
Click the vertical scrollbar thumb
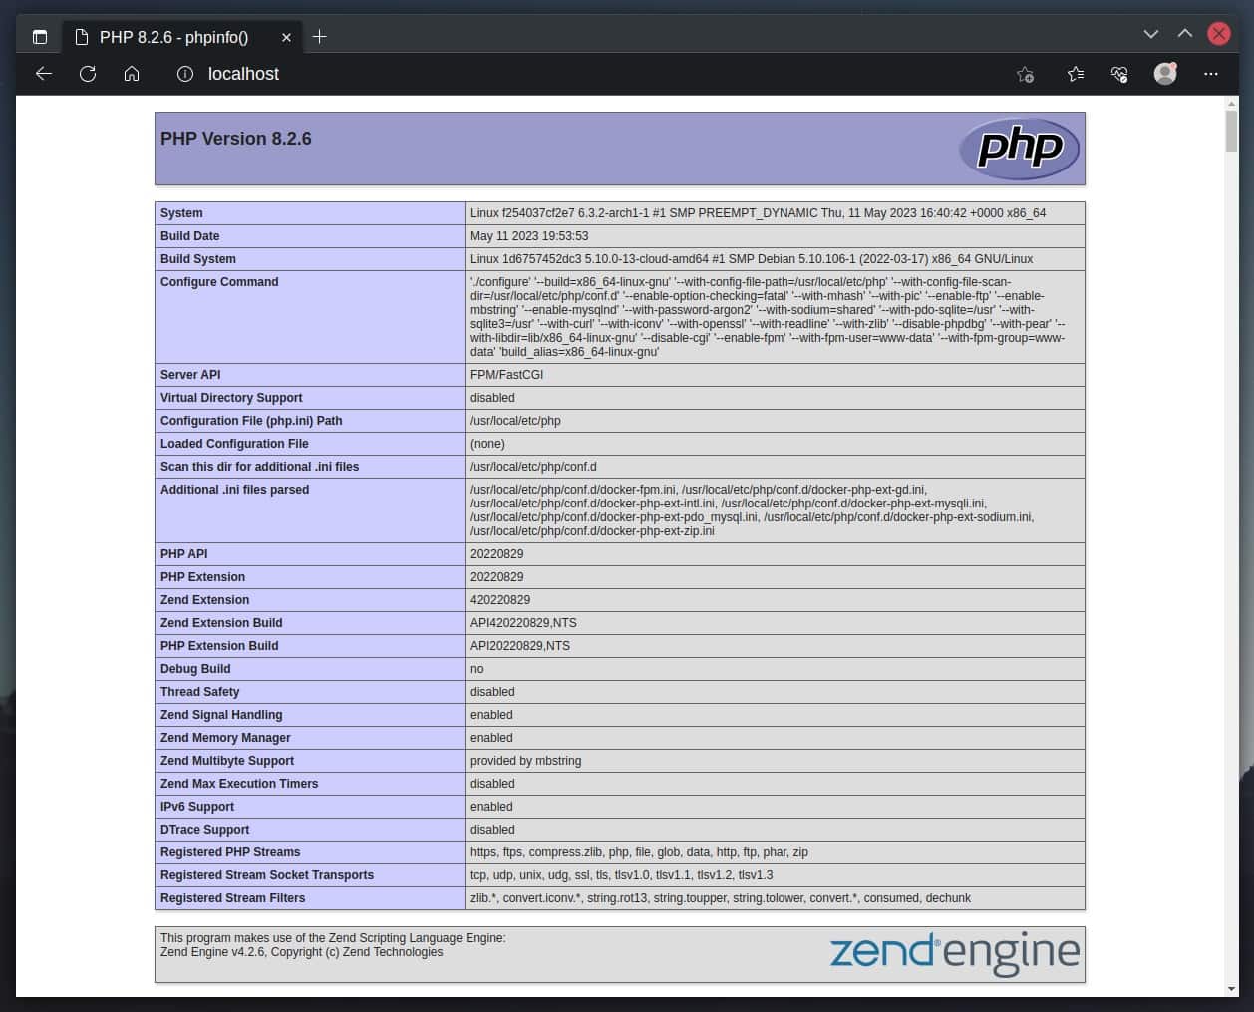[1231, 131]
